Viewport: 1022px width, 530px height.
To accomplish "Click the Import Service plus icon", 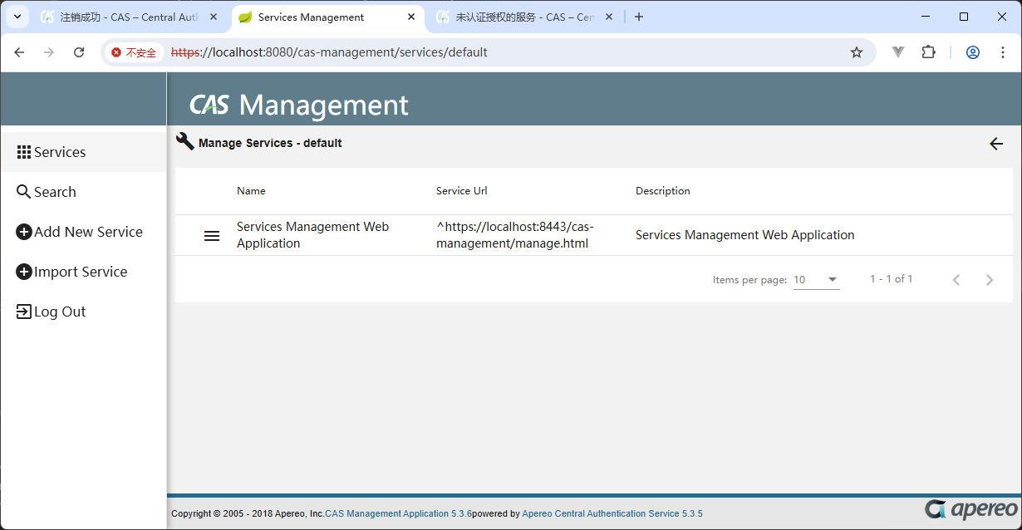I will pyautogui.click(x=24, y=272).
